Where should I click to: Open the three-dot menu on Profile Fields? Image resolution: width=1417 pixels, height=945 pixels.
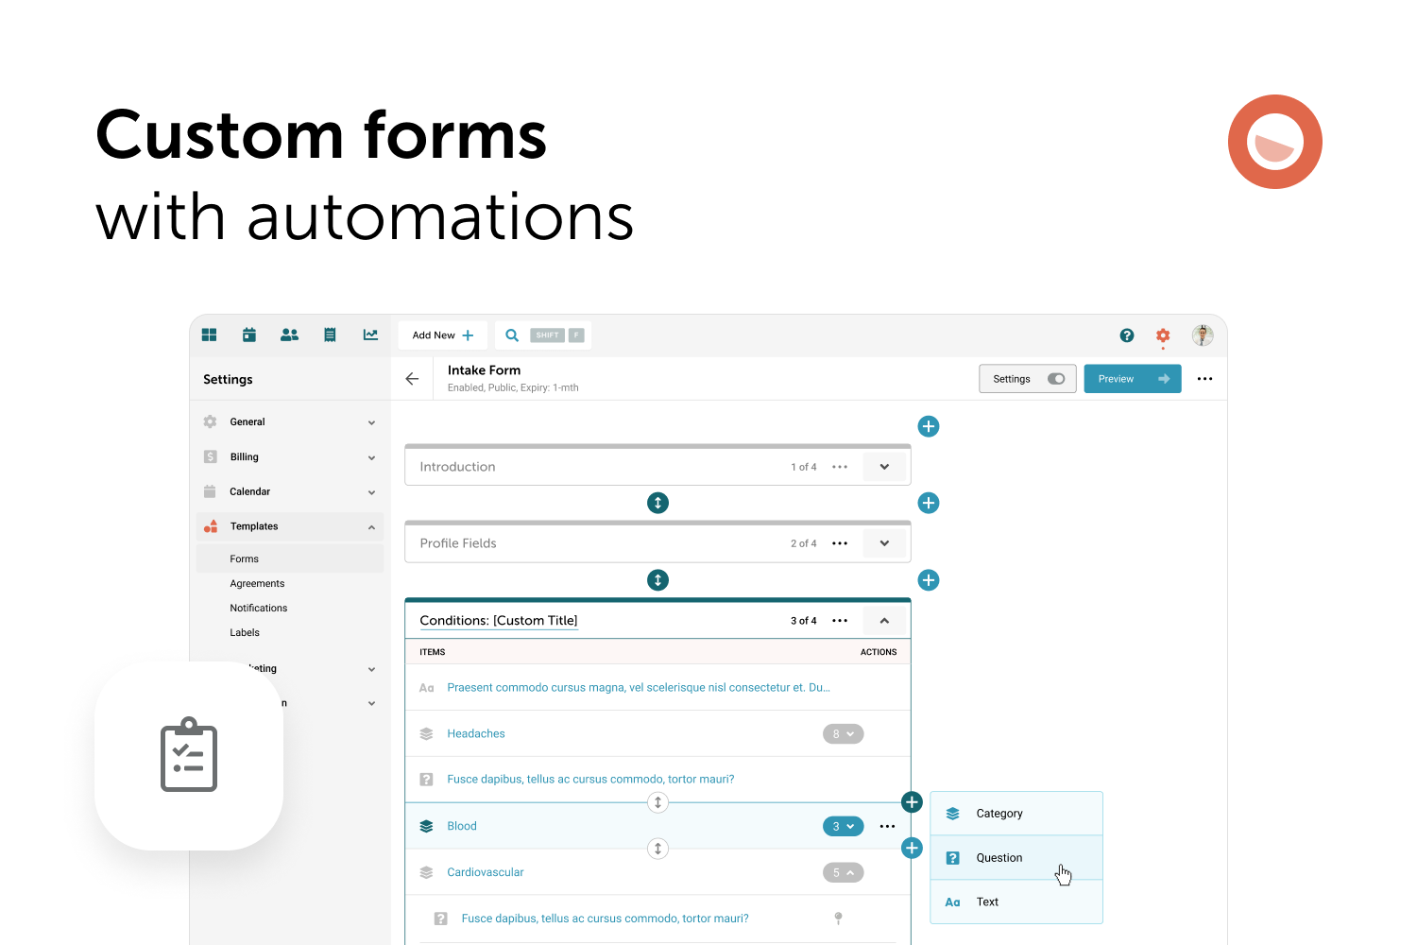[x=839, y=542]
